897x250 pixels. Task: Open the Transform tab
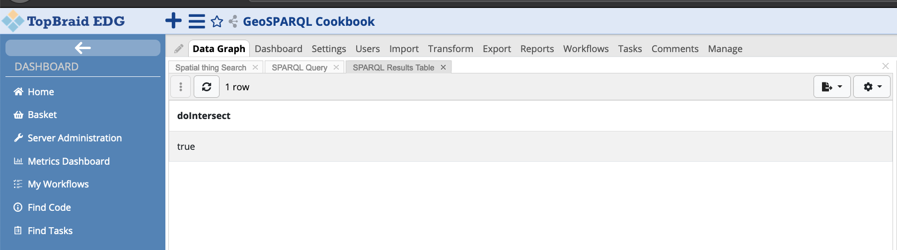pyautogui.click(x=450, y=49)
